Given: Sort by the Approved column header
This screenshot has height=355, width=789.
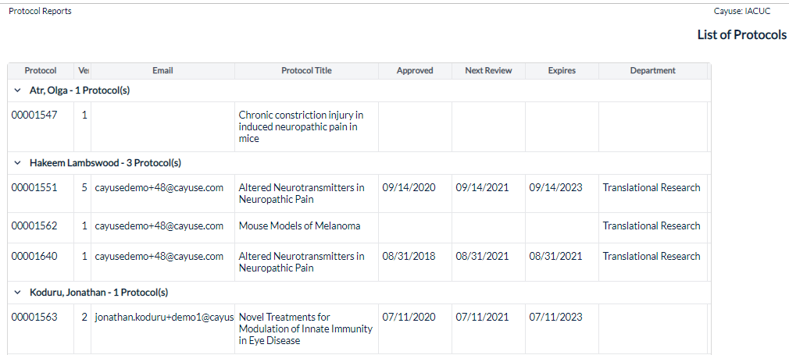Looking at the screenshot, I should tap(415, 71).
